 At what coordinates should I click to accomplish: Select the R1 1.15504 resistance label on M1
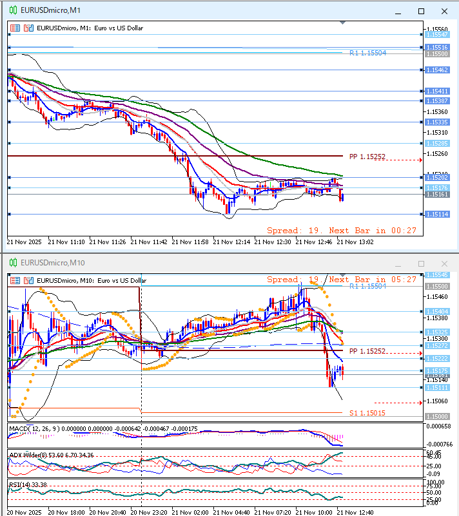coord(367,53)
